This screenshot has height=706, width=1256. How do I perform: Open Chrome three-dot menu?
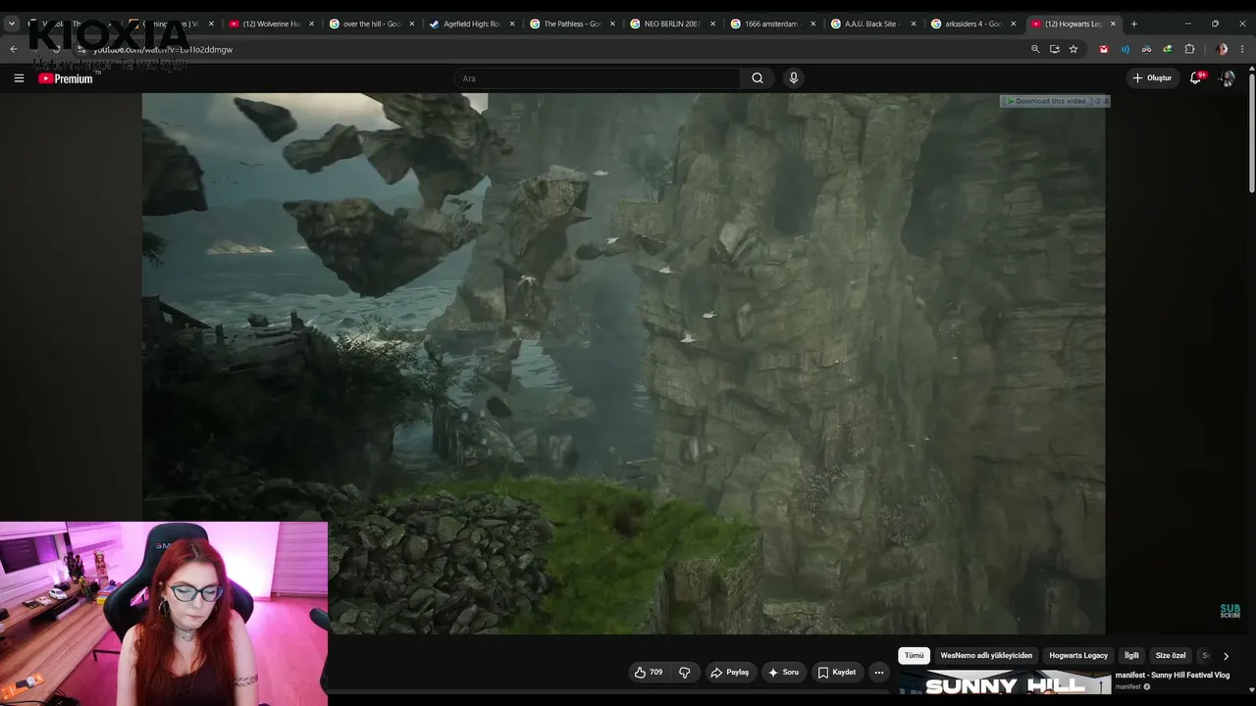click(x=1242, y=49)
